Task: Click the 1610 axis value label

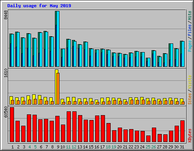Action: tap(6, 73)
